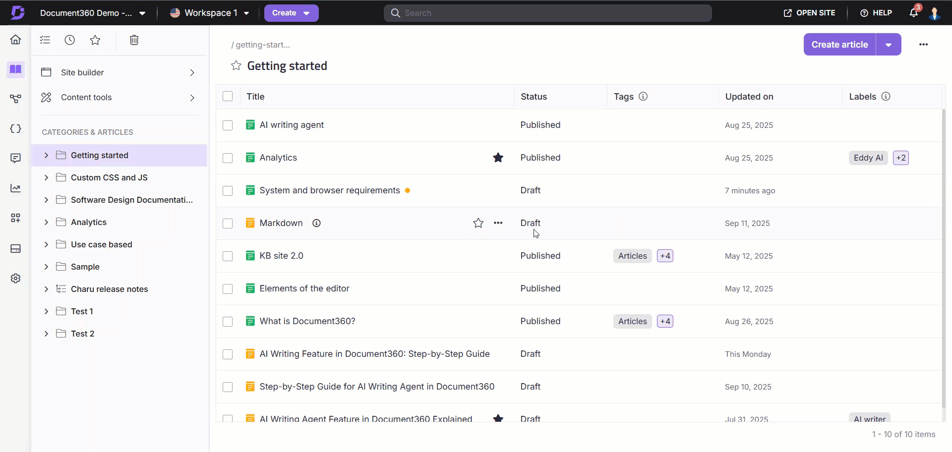
Task: Star the Markdown article
Action: 478,223
